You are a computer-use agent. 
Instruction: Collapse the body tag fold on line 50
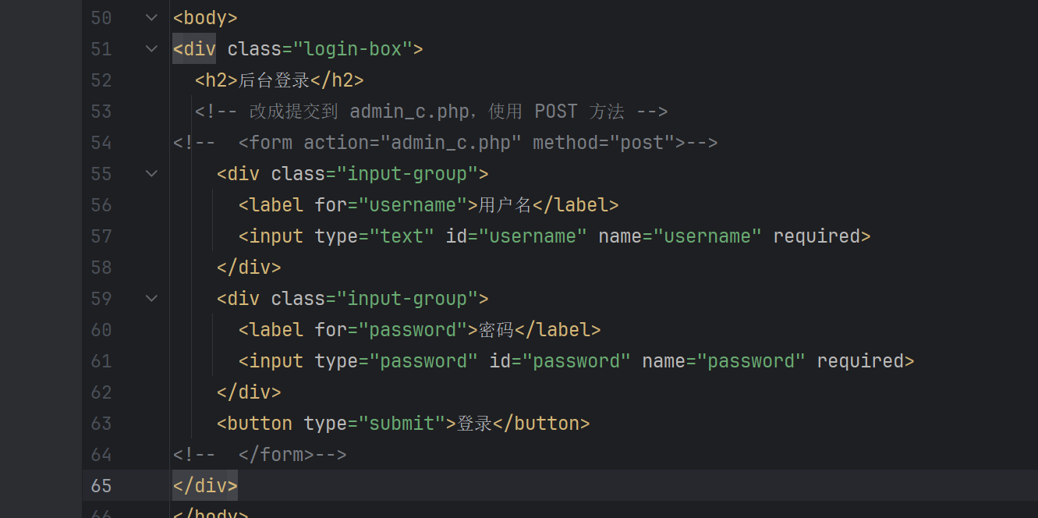pos(152,17)
